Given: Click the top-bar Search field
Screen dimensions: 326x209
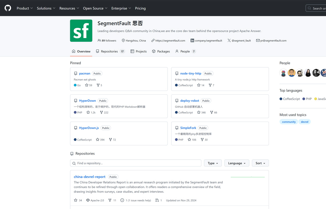Looking at the screenshot, I should tap(316, 8).
